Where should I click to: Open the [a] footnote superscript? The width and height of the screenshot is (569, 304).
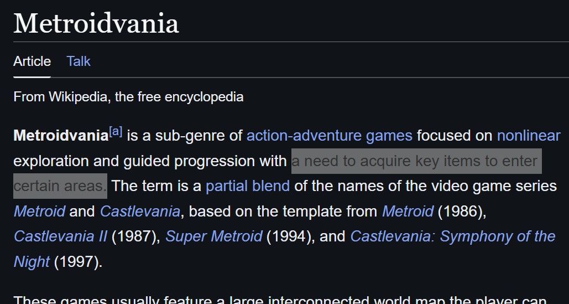[x=116, y=132]
